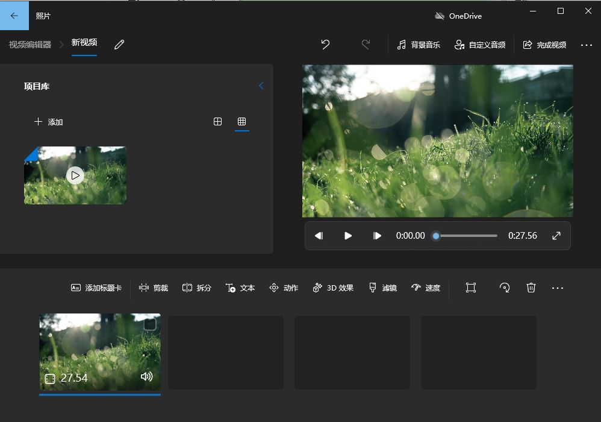Play the video preview
This screenshot has width=601, height=422.
tap(347, 236)
